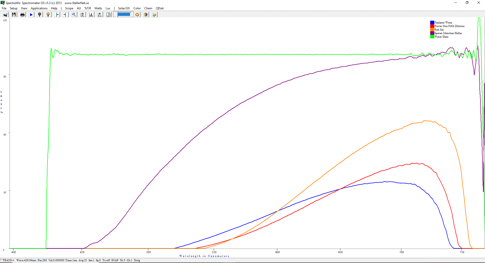
Task: Click the Spaten Munchen Helles label
Action: click(448, 33)
